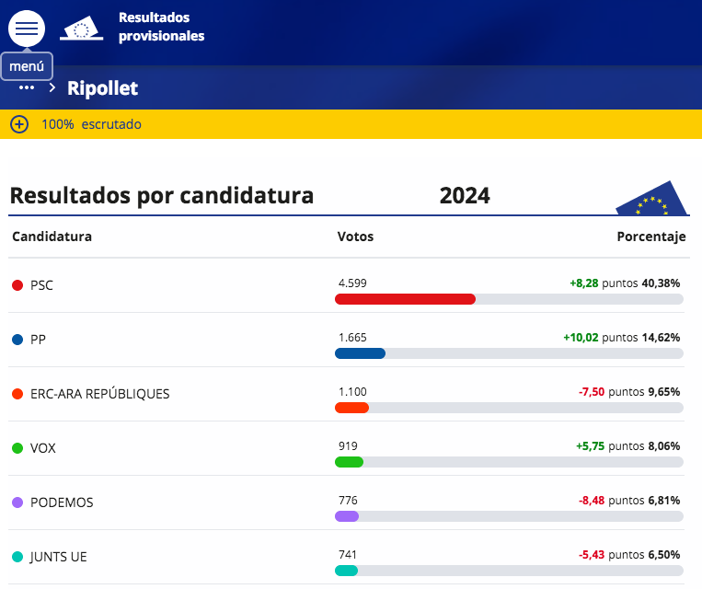Click the purple PODEMOS party dot
This screenshot has width=702, height=589.
17,502
